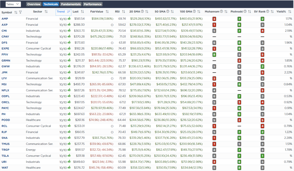Open the Performance tab
Image resolution: width=294 pixels, height=171 pixels.
93,4
